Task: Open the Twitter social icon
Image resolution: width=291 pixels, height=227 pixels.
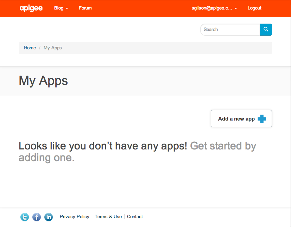Action: tap(25, 217)
